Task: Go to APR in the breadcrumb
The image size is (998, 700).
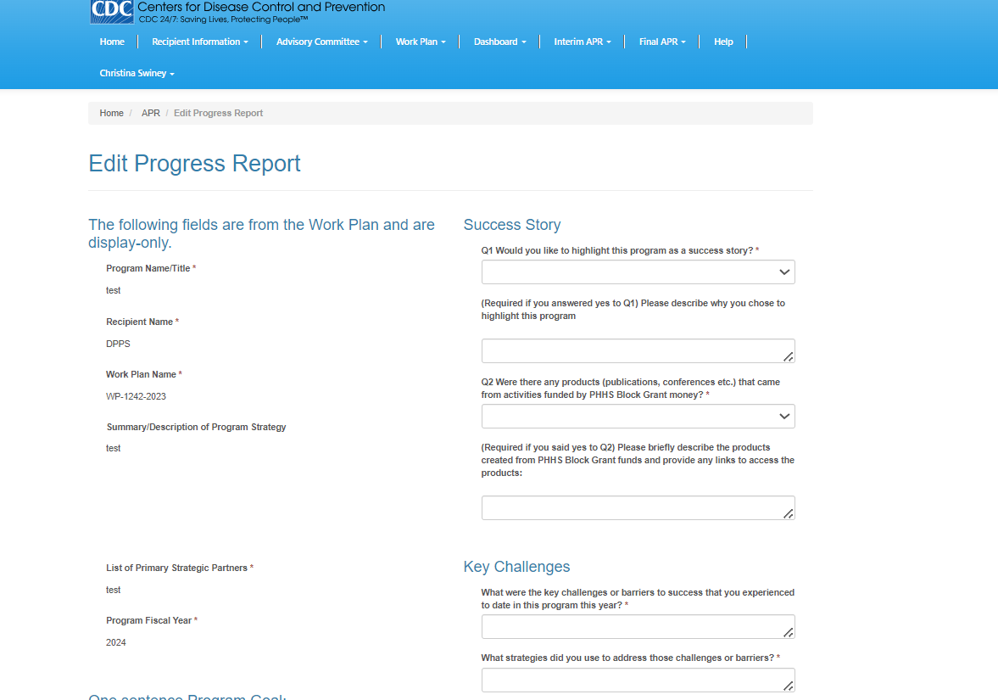Action: point(151,113)
